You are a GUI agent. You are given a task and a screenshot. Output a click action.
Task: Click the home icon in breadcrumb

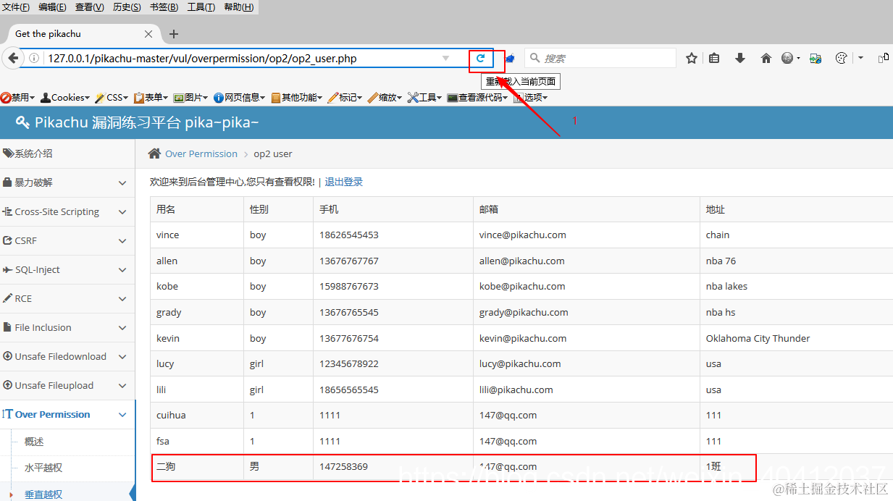click(x=154, y=153)
